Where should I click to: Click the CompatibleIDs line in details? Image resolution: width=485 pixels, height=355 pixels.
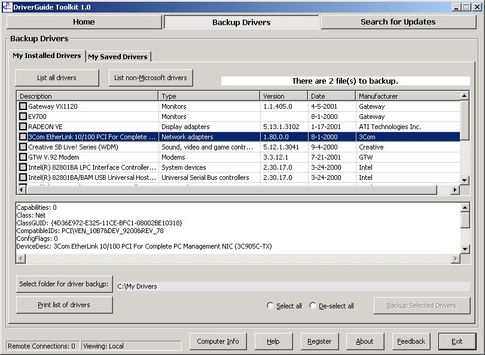(90, 231)
